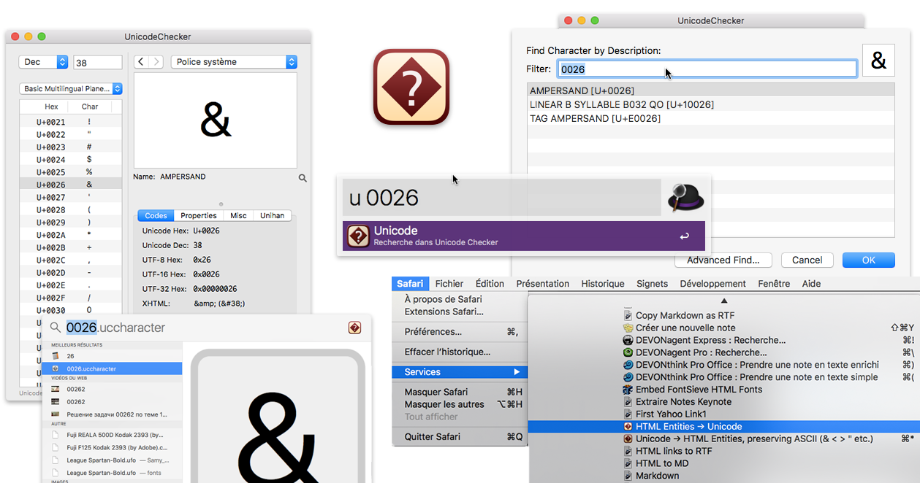920x483 pixels.
Task: Select the Unicode result in Alfred
Action: point(523,236)
